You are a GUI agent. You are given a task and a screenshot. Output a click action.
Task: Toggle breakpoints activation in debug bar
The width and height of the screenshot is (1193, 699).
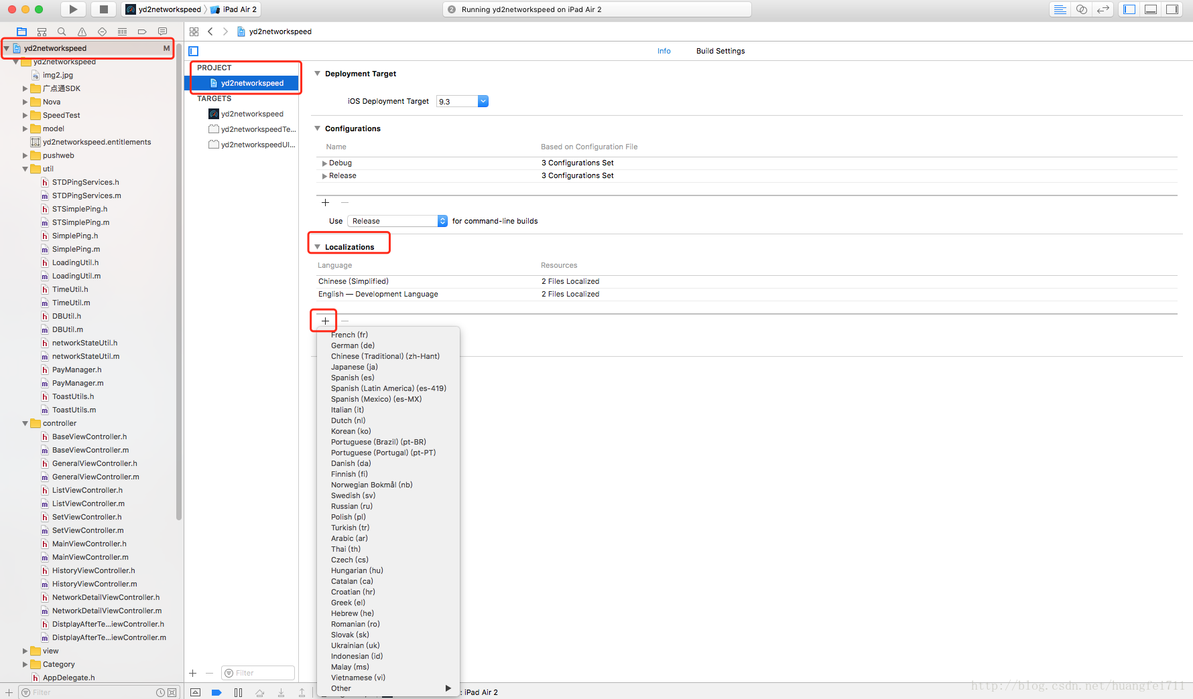pyautogui.click(x=216, y=692)
